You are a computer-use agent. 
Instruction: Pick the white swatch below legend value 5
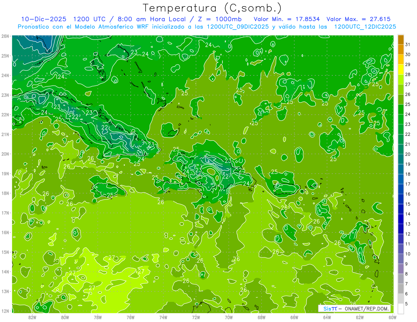point(401,308)
